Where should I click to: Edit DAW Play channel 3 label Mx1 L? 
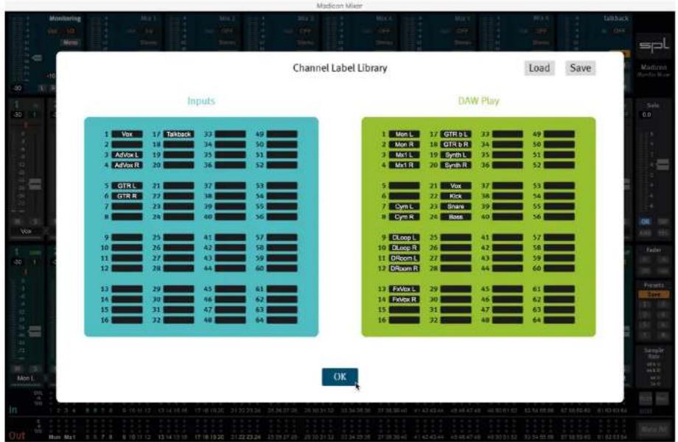click(405, 155)
